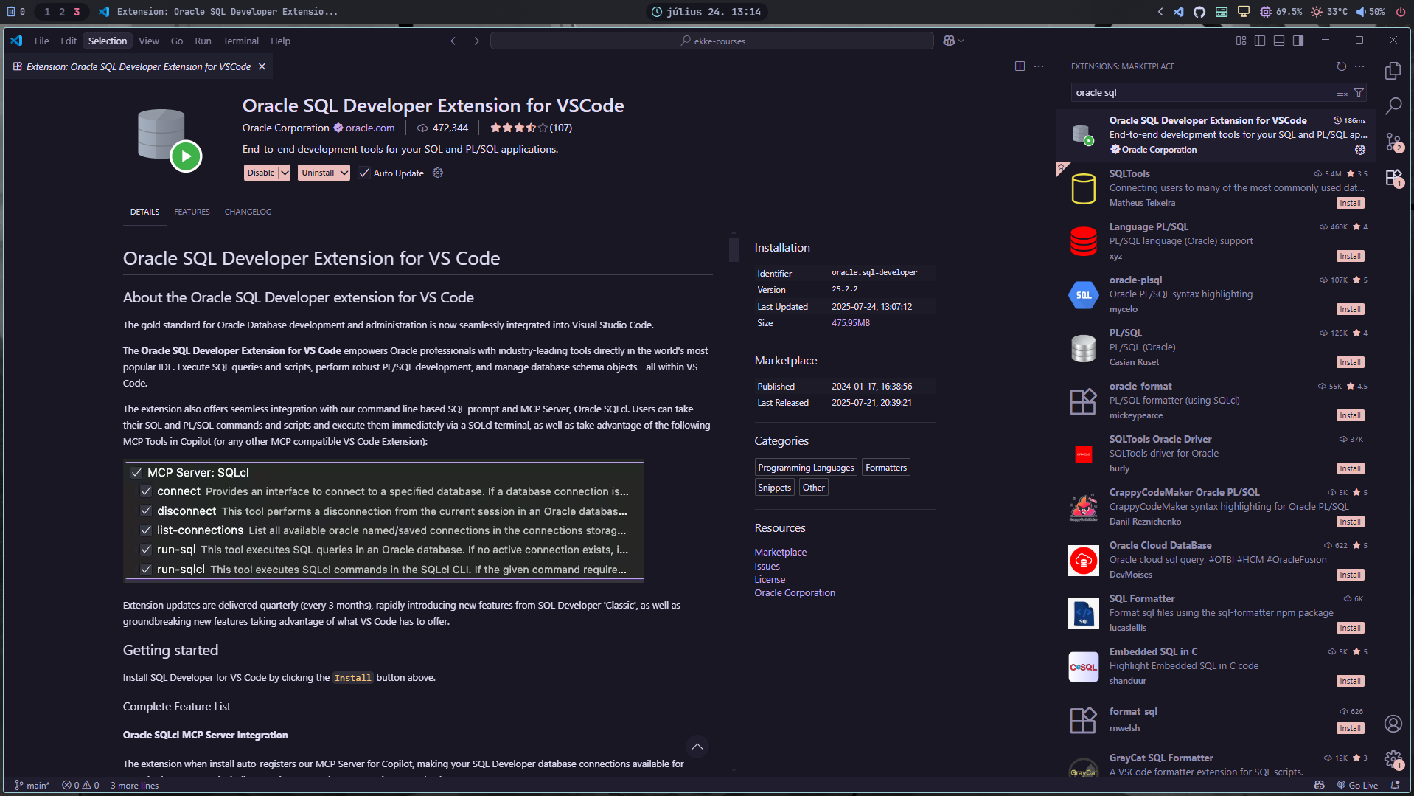The height and width of the screenshot is (796, 1414).
Task: Refresh the extensions list
Action: (x=1341, y=66)
